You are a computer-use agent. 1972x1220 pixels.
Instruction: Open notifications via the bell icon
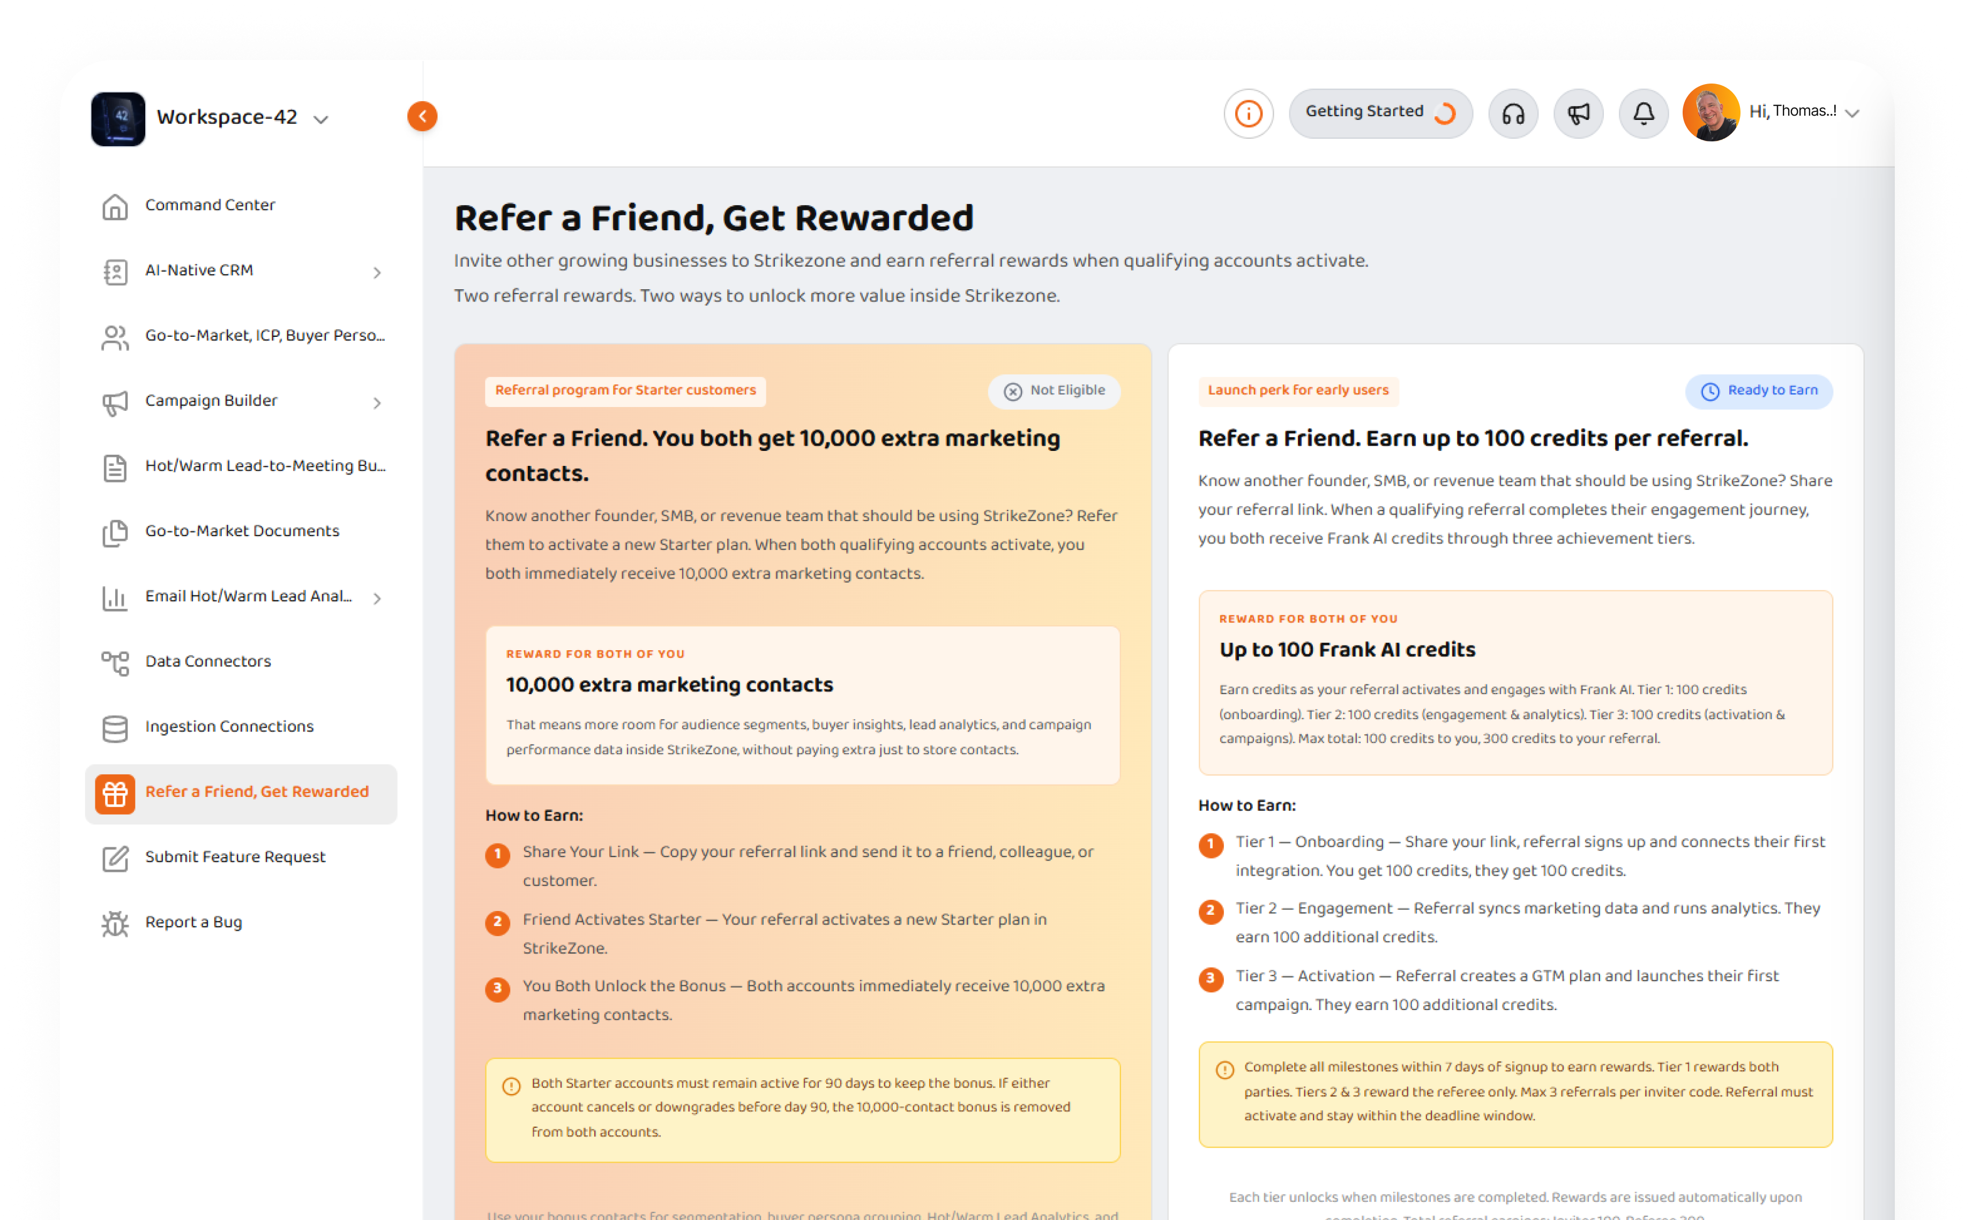tap(1644, 114)
